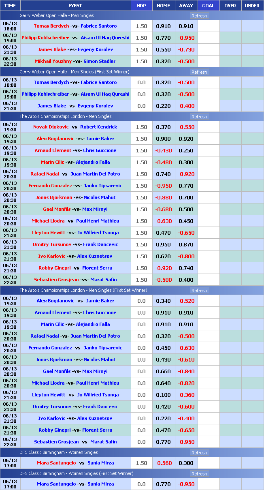Image resolution: width=264 pixels, height=490 pixels.
Task: Pick away odds 0.400 for Grosjean vs Safin
Action: 186,280
